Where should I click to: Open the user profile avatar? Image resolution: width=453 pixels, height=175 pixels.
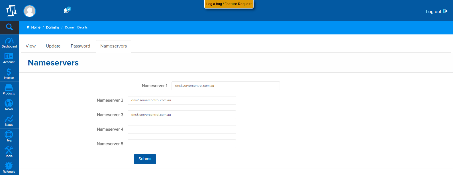point(30,11)
